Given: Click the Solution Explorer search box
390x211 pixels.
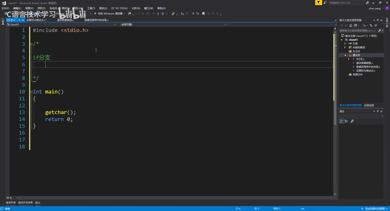Looking at the screenshot, I should point(358,30).
